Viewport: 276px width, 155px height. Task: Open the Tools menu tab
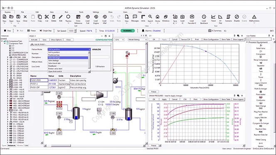coord(81,12)
